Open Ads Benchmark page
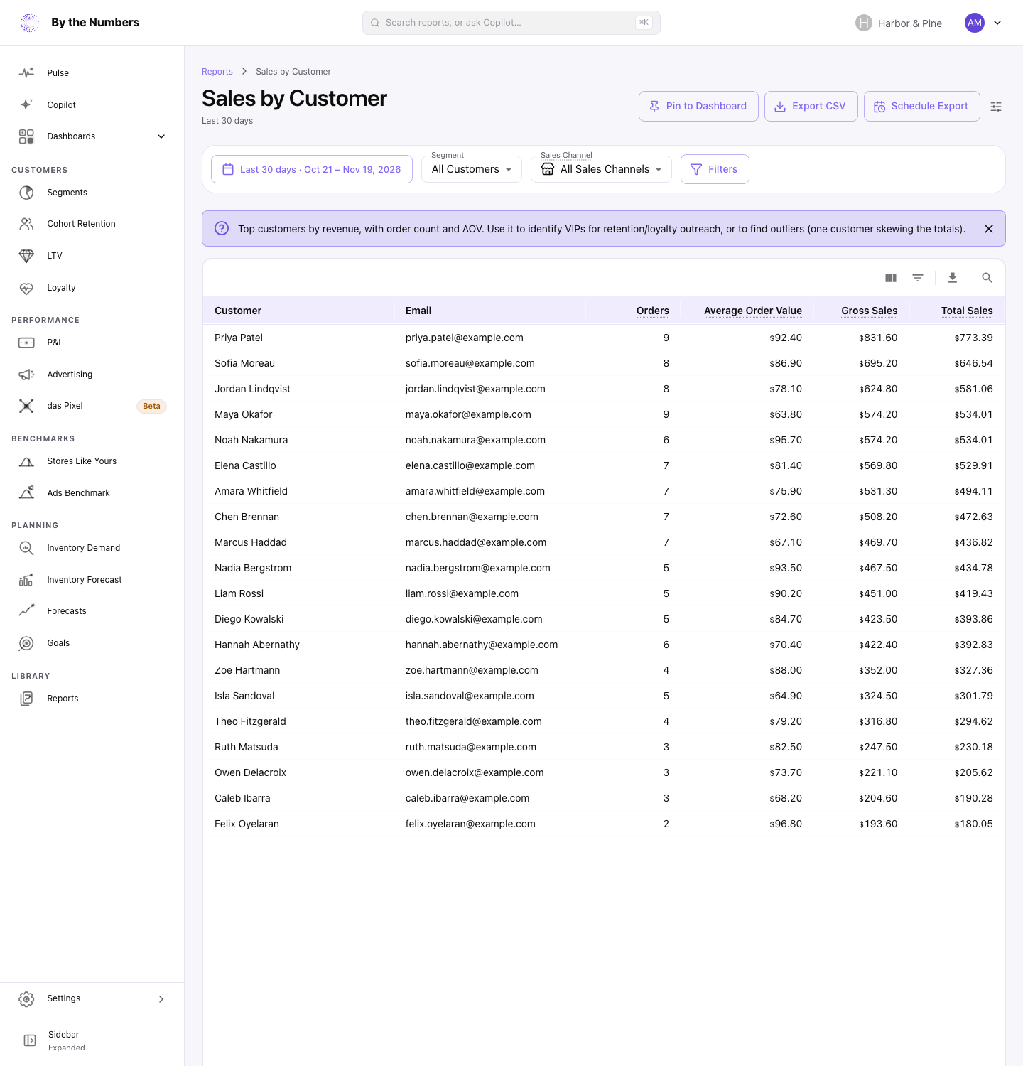The height and width of the screenshot is (1066, 1023). (92, 493)
